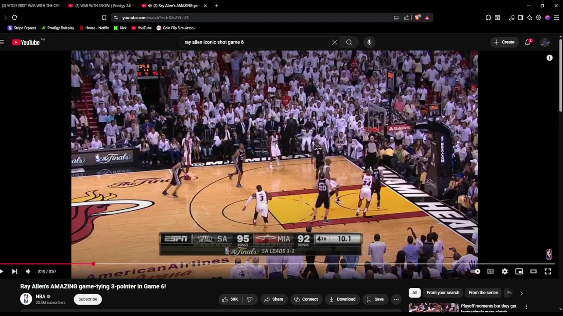Select From your search chip
Image resolution: width=563 pixels, height=316 pixels.
pyautogui.click(x=443, y=293)
